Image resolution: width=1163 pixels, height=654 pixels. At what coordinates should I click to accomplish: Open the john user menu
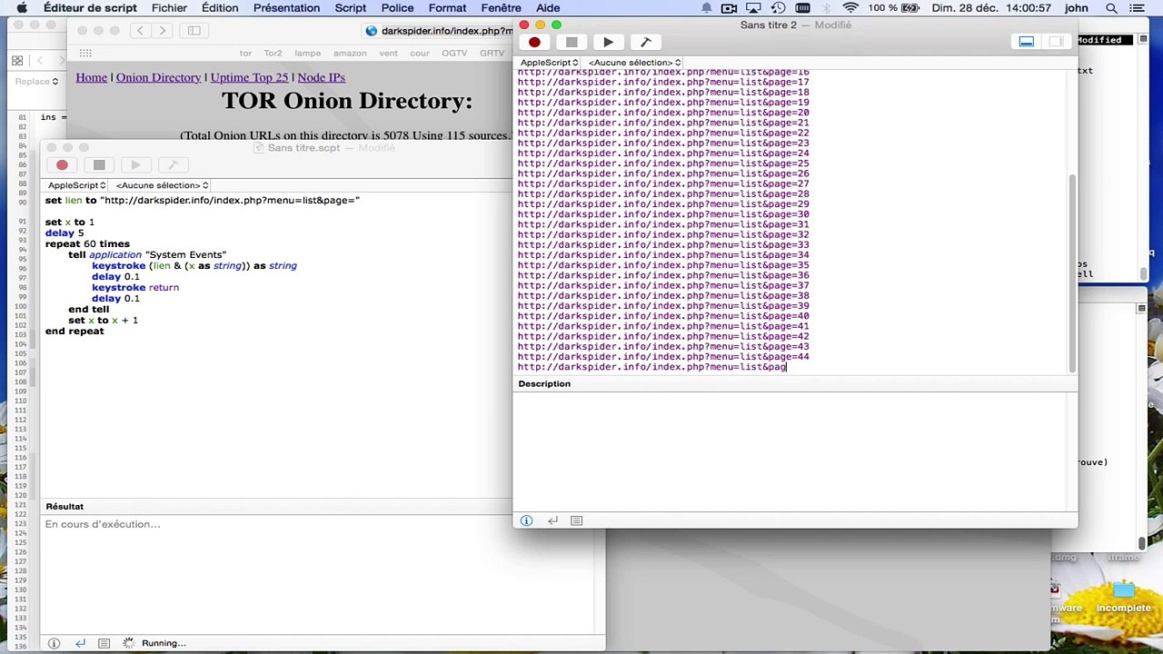click(x=1077, y=8)
